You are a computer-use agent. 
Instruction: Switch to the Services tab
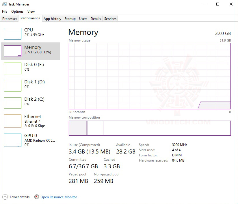pyautogui.click(x=110, y=19)
